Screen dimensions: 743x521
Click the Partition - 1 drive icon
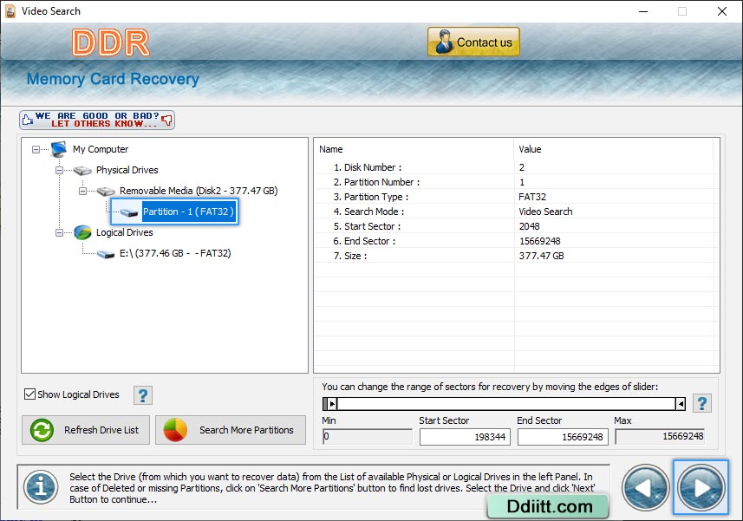click(x=129, y=212)
